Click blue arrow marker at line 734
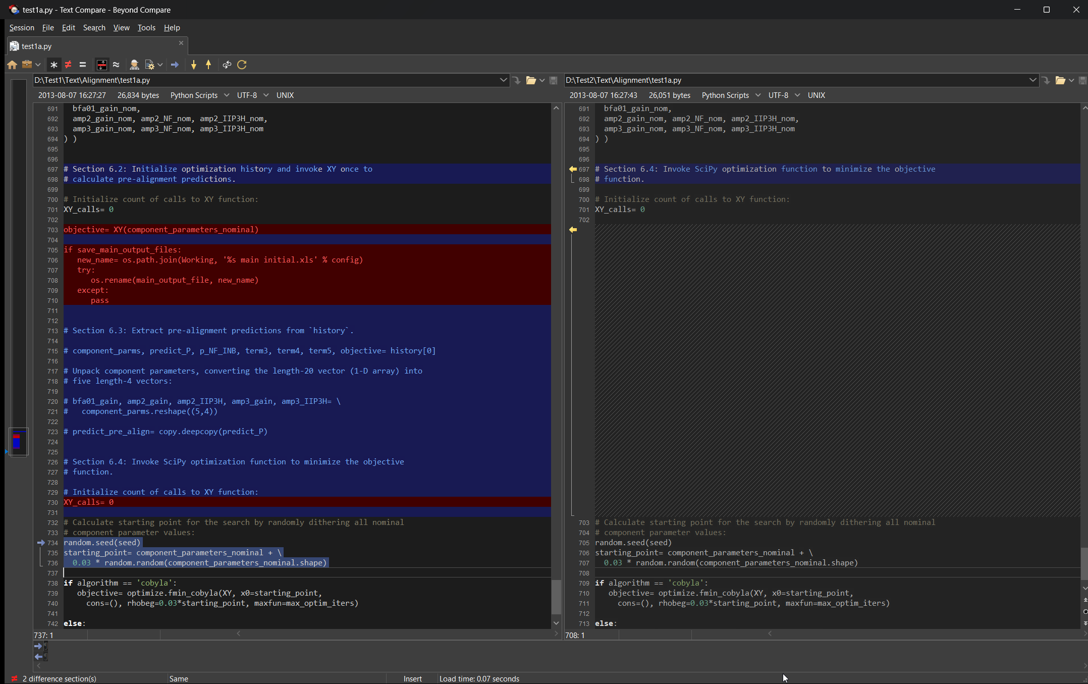The height and width of the screenshot is (684, 1088). [41, 543]
